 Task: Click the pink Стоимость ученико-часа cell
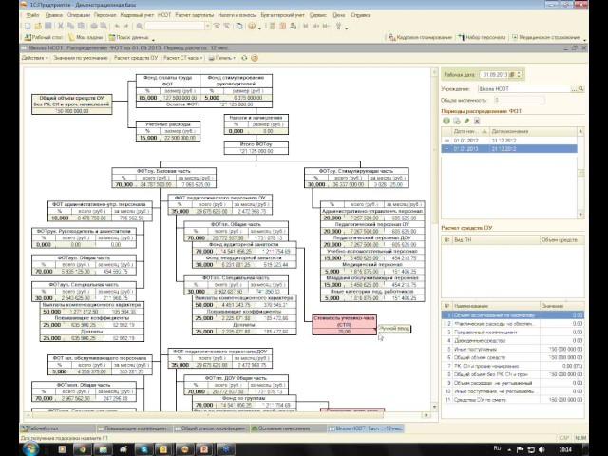point(344,325)
